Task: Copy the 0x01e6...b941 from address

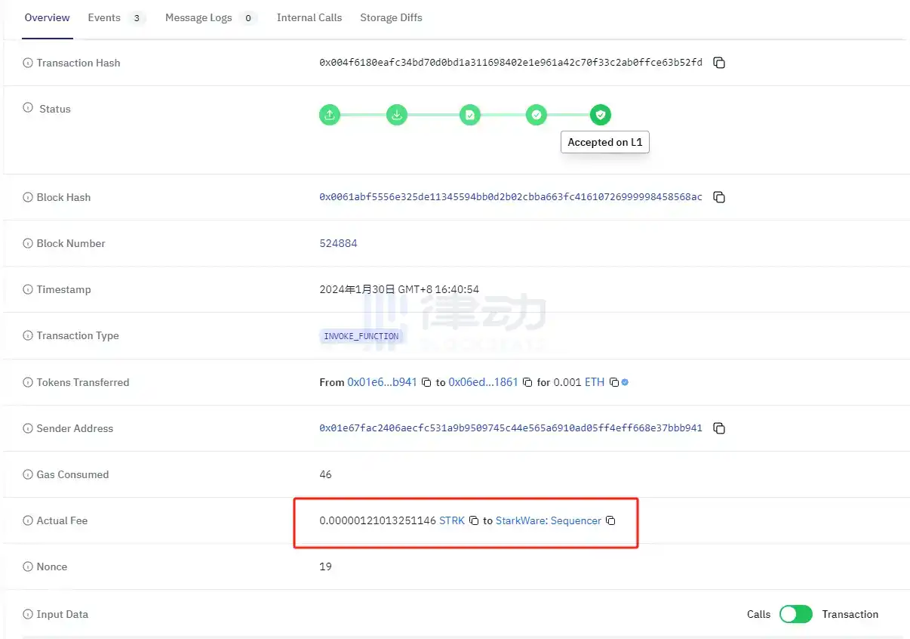Action: tap(426, 383)
